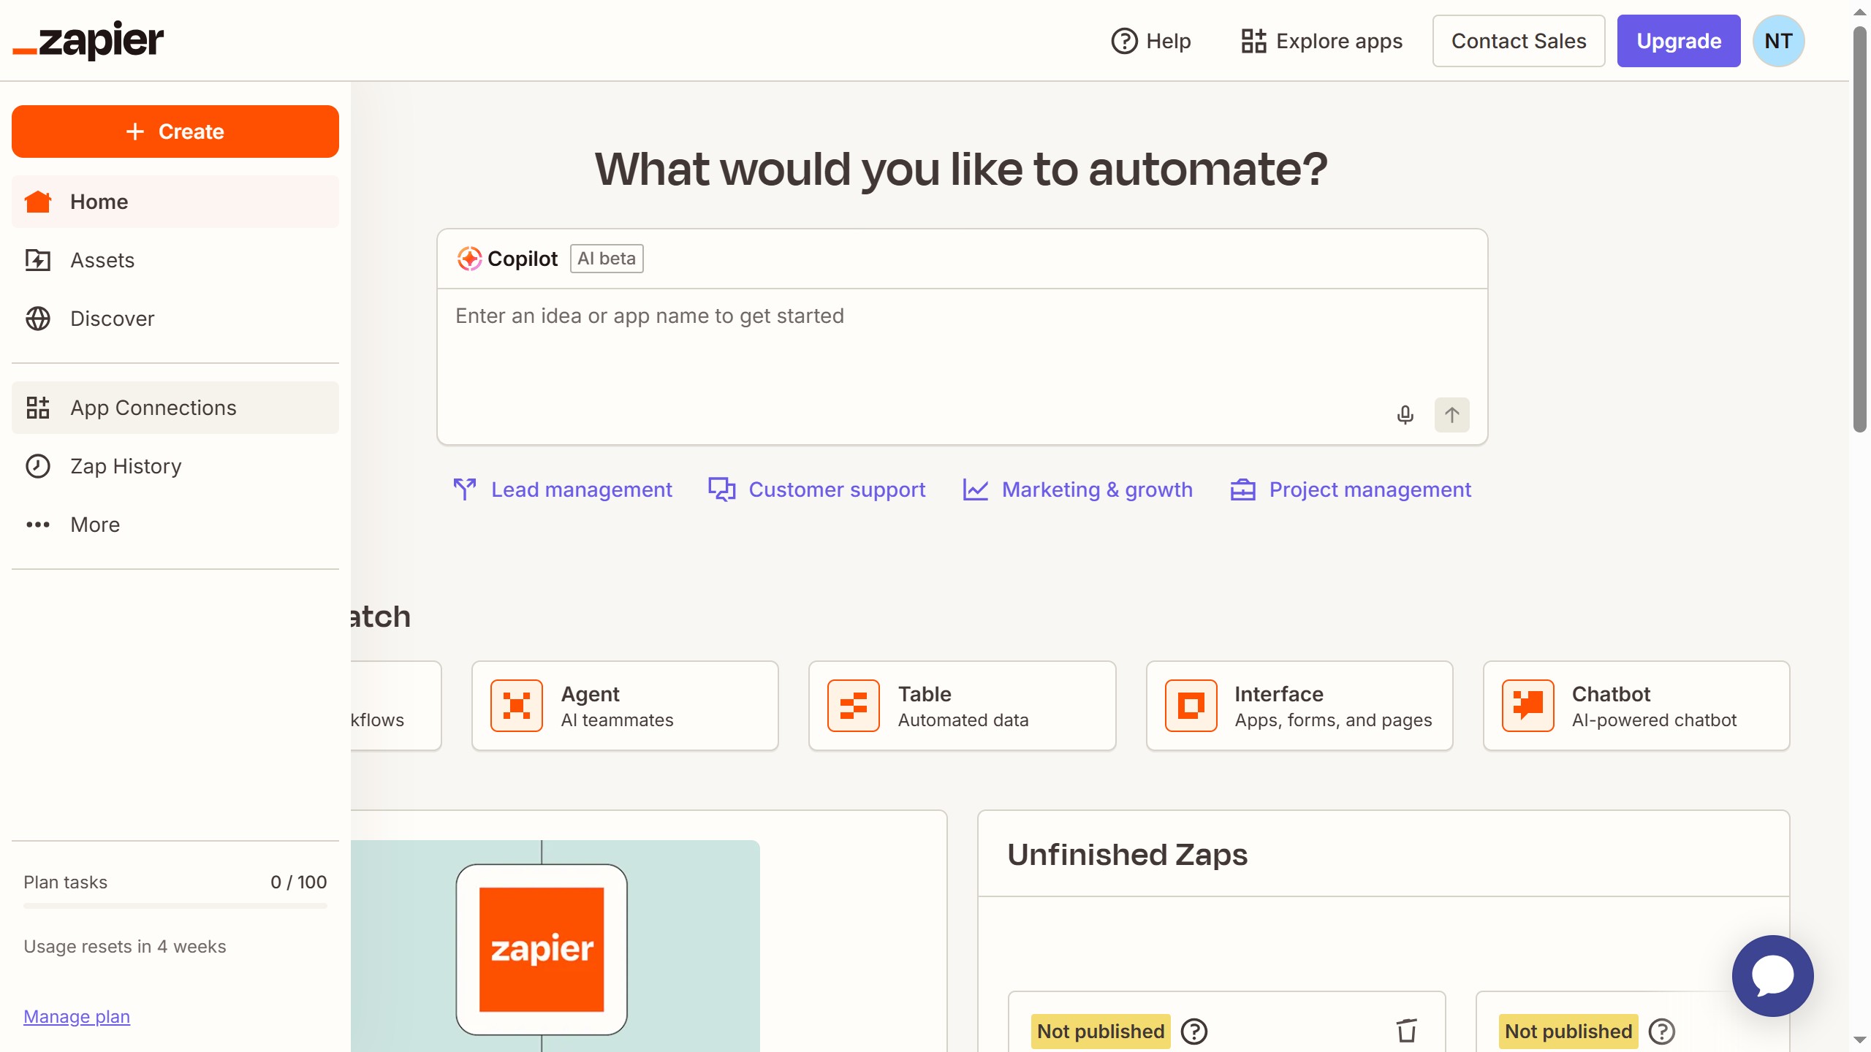Click the Zap History clock icon

(x=38, y=466)
